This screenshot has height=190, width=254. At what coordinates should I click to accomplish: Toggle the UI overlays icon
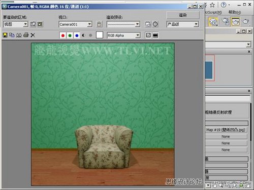point(148,35)
